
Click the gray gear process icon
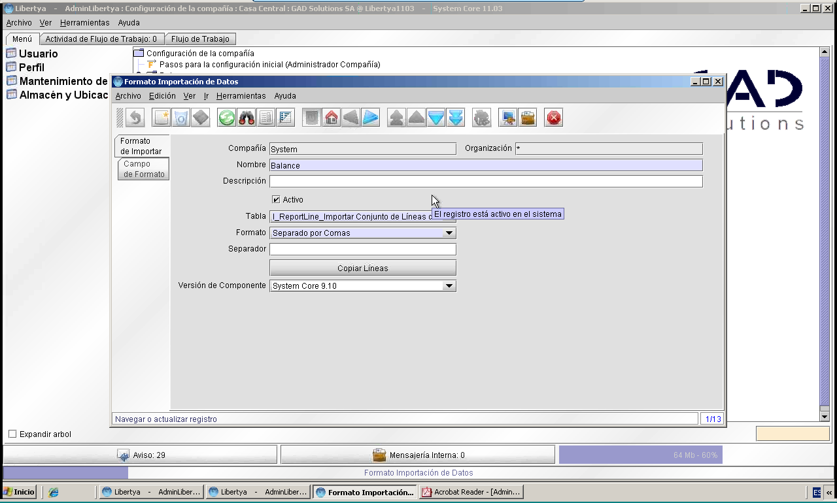point(482,118)
